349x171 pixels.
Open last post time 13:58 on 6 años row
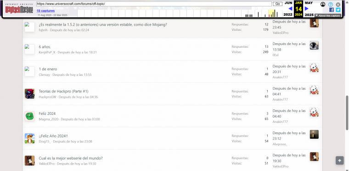[289, 46]
